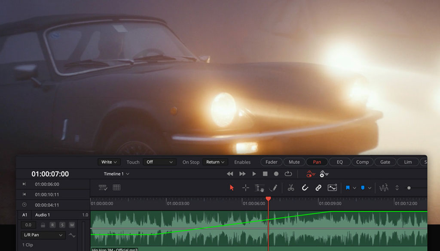
Task: Toggle automation follows edit icon
Action: pos(332,187)
